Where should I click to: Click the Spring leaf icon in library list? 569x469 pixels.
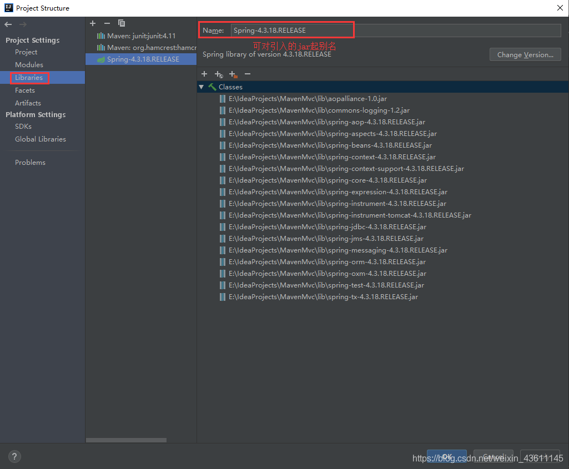tap(101, 59)
